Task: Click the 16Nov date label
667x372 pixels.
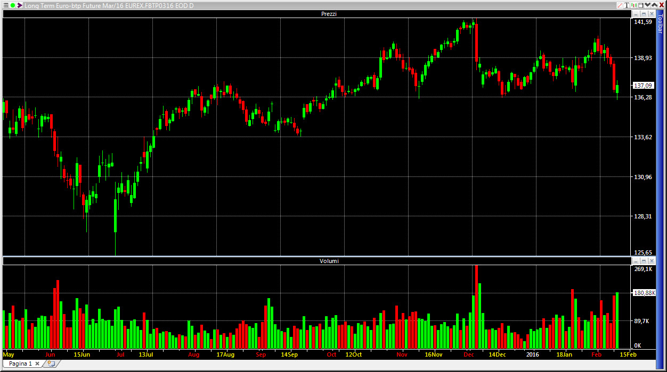Action: (434, 354)
